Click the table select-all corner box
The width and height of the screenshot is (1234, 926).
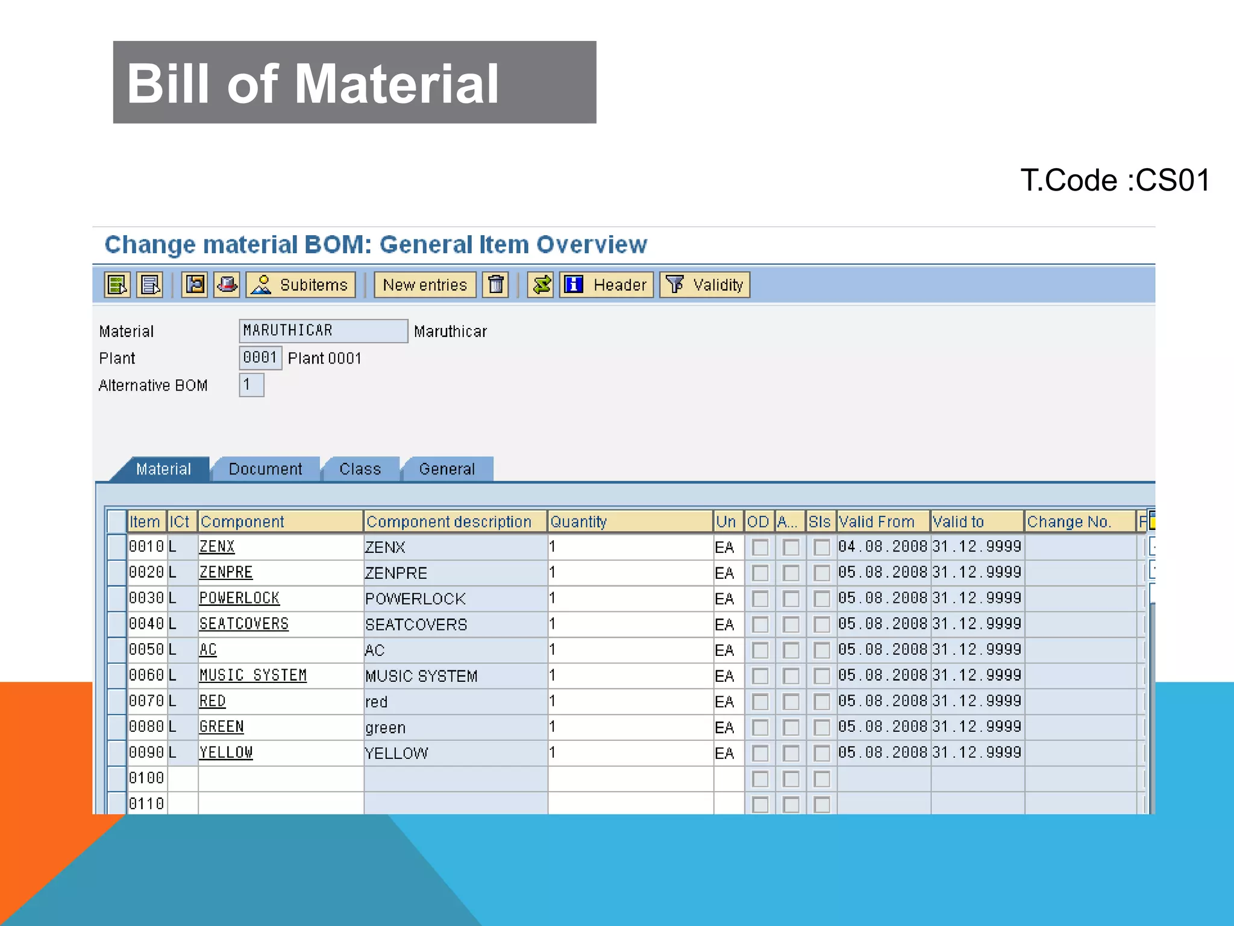click(x=116, y=521)
